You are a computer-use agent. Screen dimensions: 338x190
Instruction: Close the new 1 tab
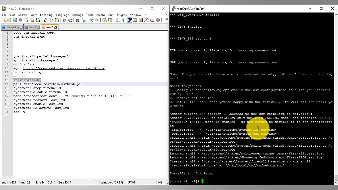[x=38, y=27]
